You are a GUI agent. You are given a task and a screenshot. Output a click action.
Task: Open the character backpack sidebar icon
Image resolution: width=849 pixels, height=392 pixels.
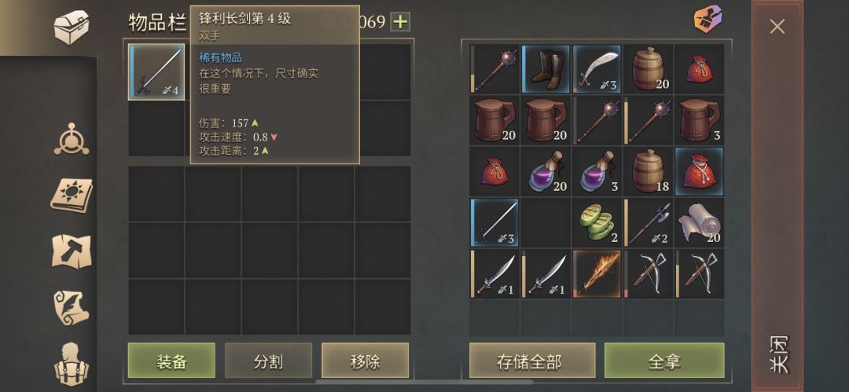coord(72,364)
